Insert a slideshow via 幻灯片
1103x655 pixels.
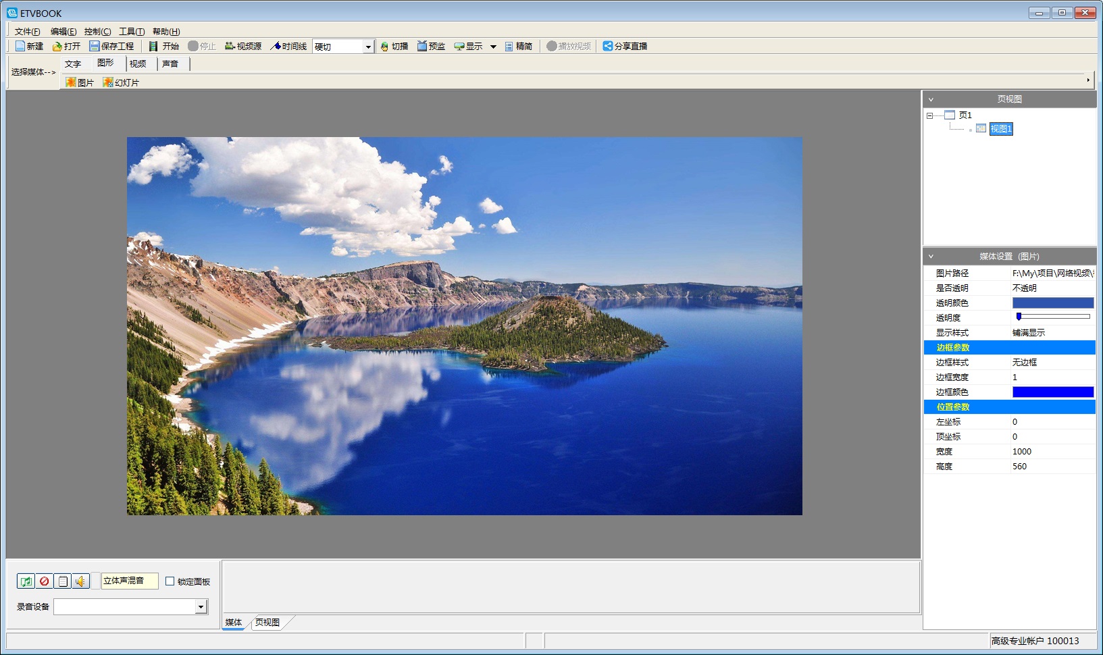pos(121,82)
